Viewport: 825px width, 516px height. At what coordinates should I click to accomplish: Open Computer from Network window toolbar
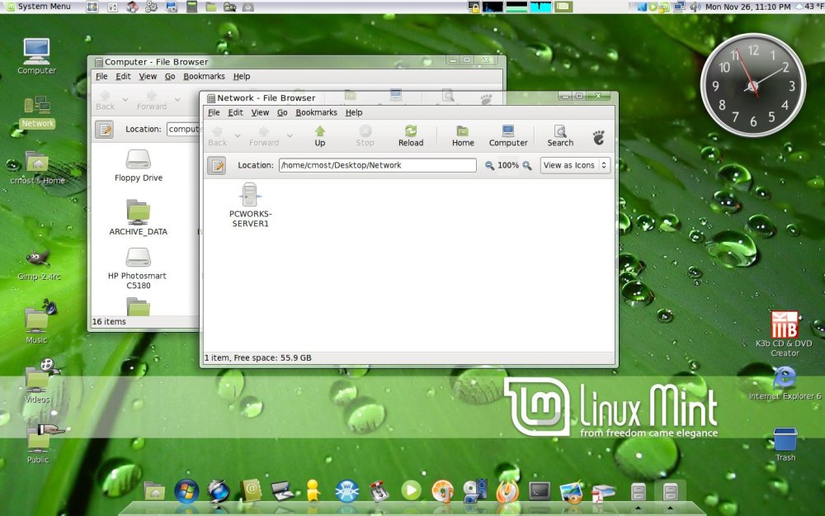click(x=508, y=136)
